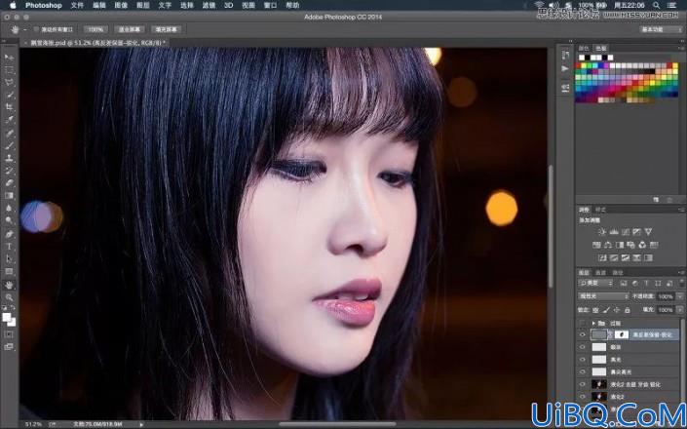Select the Hand tool in toolbox
The image size is (687, 429).
[x=9, y=286]
